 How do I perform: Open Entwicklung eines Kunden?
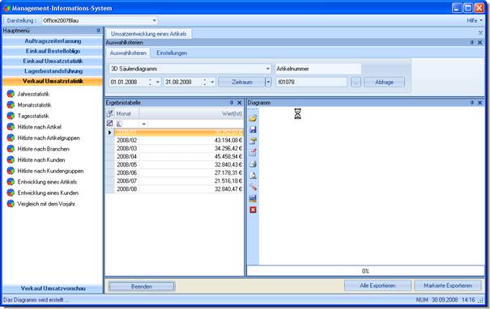tap(48, 193)
